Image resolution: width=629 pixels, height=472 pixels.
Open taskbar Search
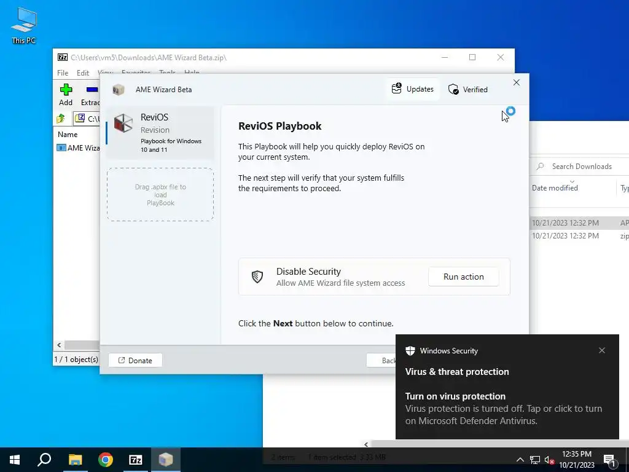[x=44, y=460]
